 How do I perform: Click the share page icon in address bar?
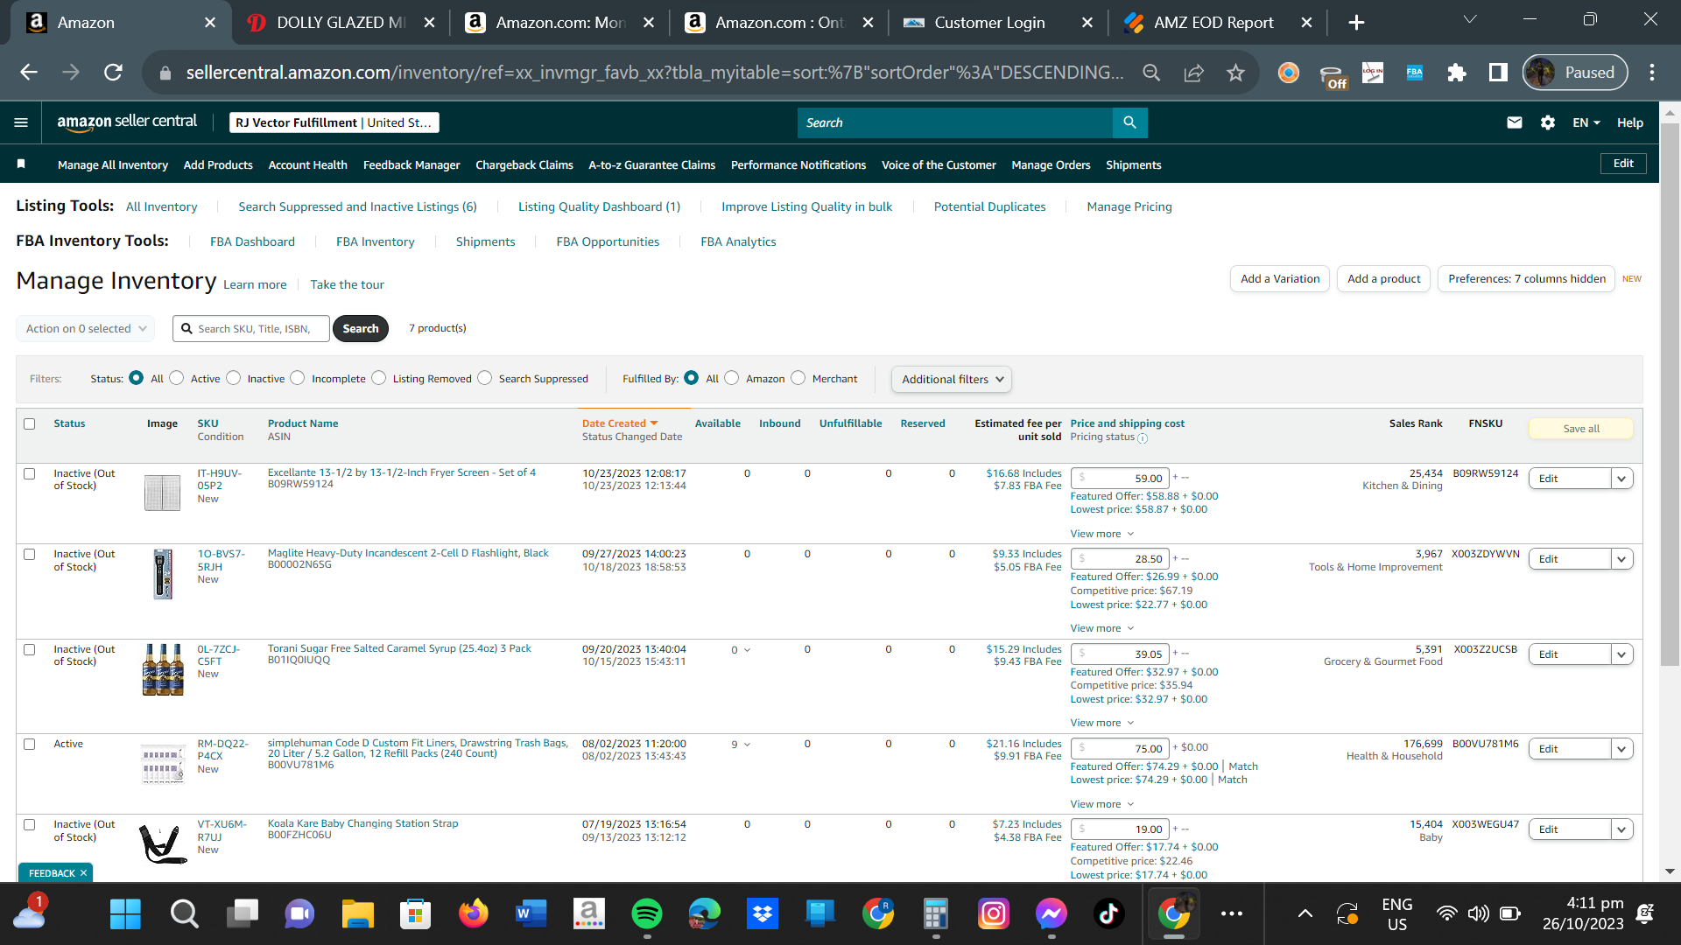tap(1193, 73)
